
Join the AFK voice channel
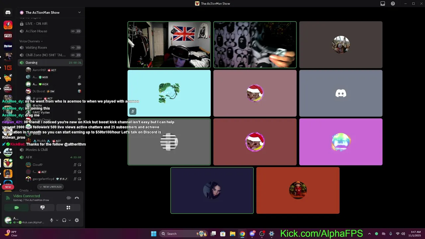(50, 157)
